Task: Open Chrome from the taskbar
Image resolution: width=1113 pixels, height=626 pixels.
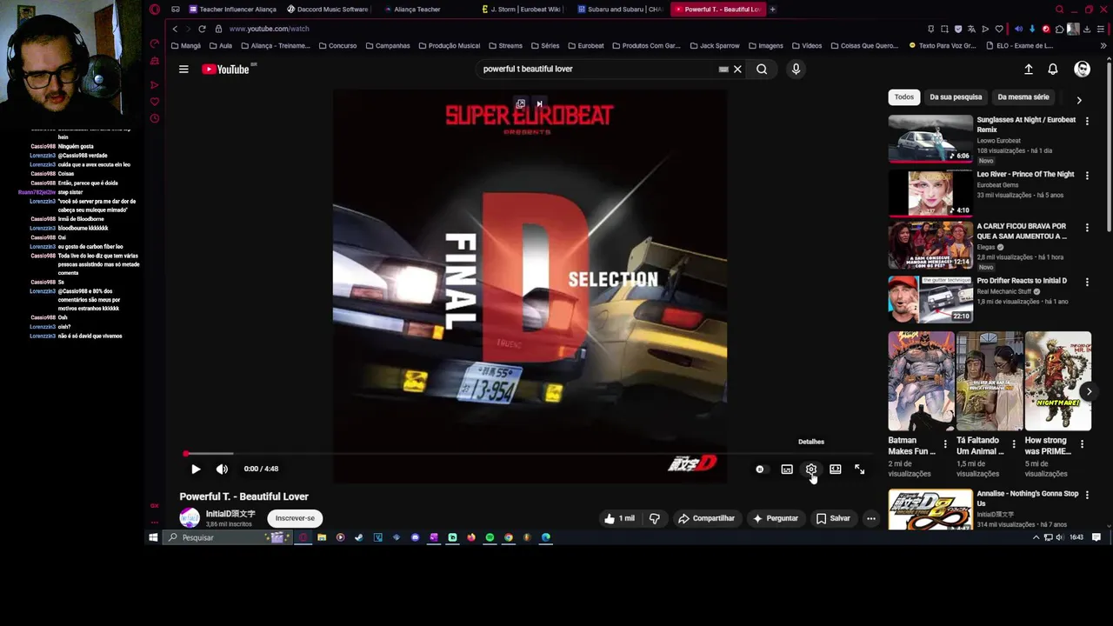Action: [x=509, y=537]
